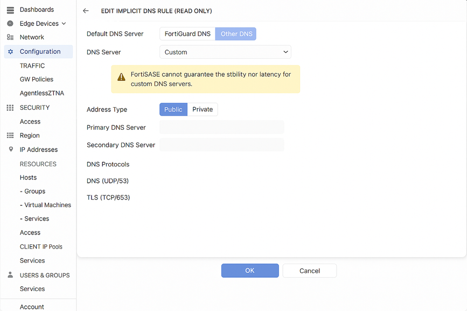Switch default DNS to FortiGuard DNS
Screen dimensions: 467x311
(x=187, y=34)
